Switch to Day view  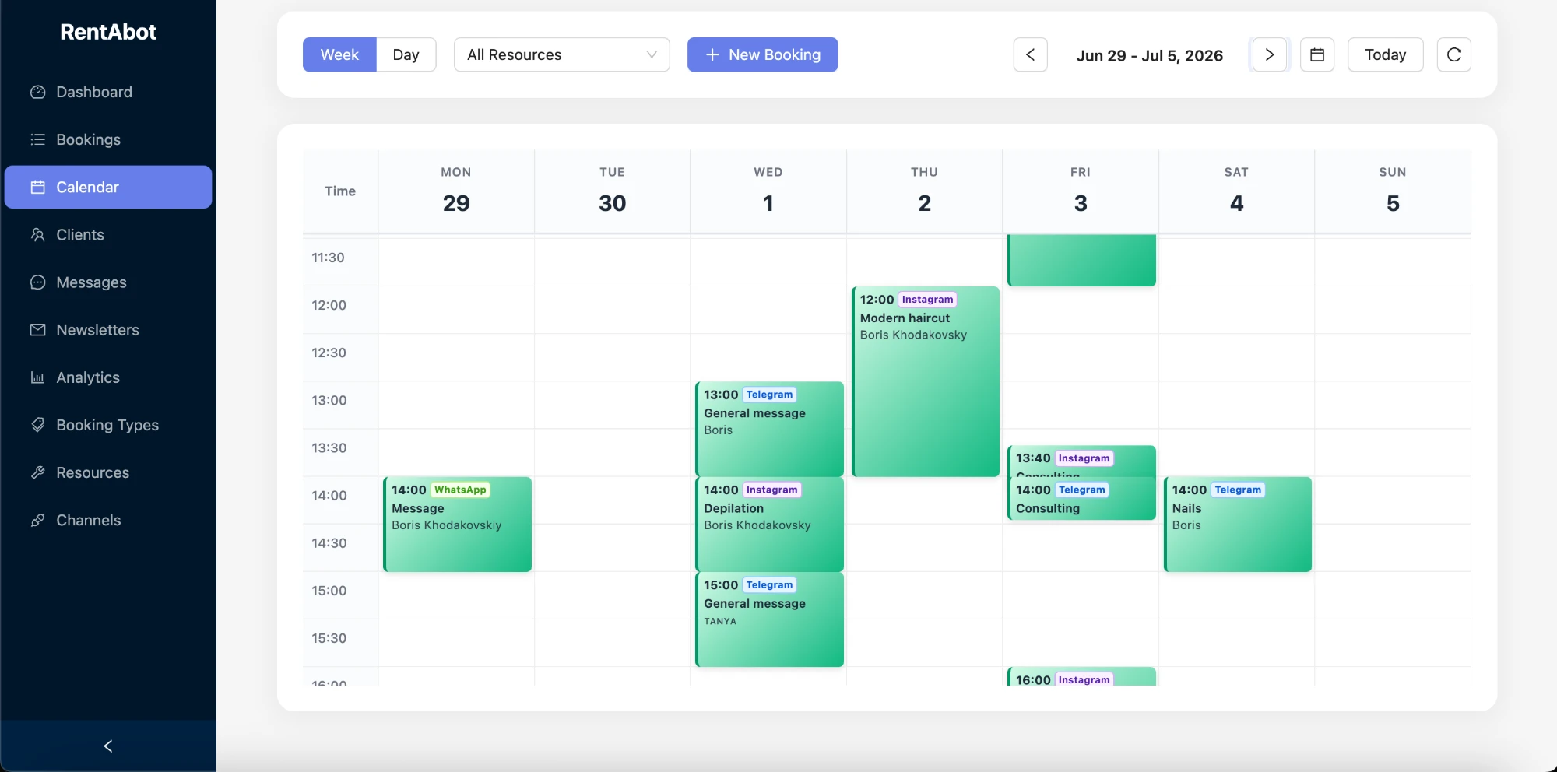click(x=406, y=54)
